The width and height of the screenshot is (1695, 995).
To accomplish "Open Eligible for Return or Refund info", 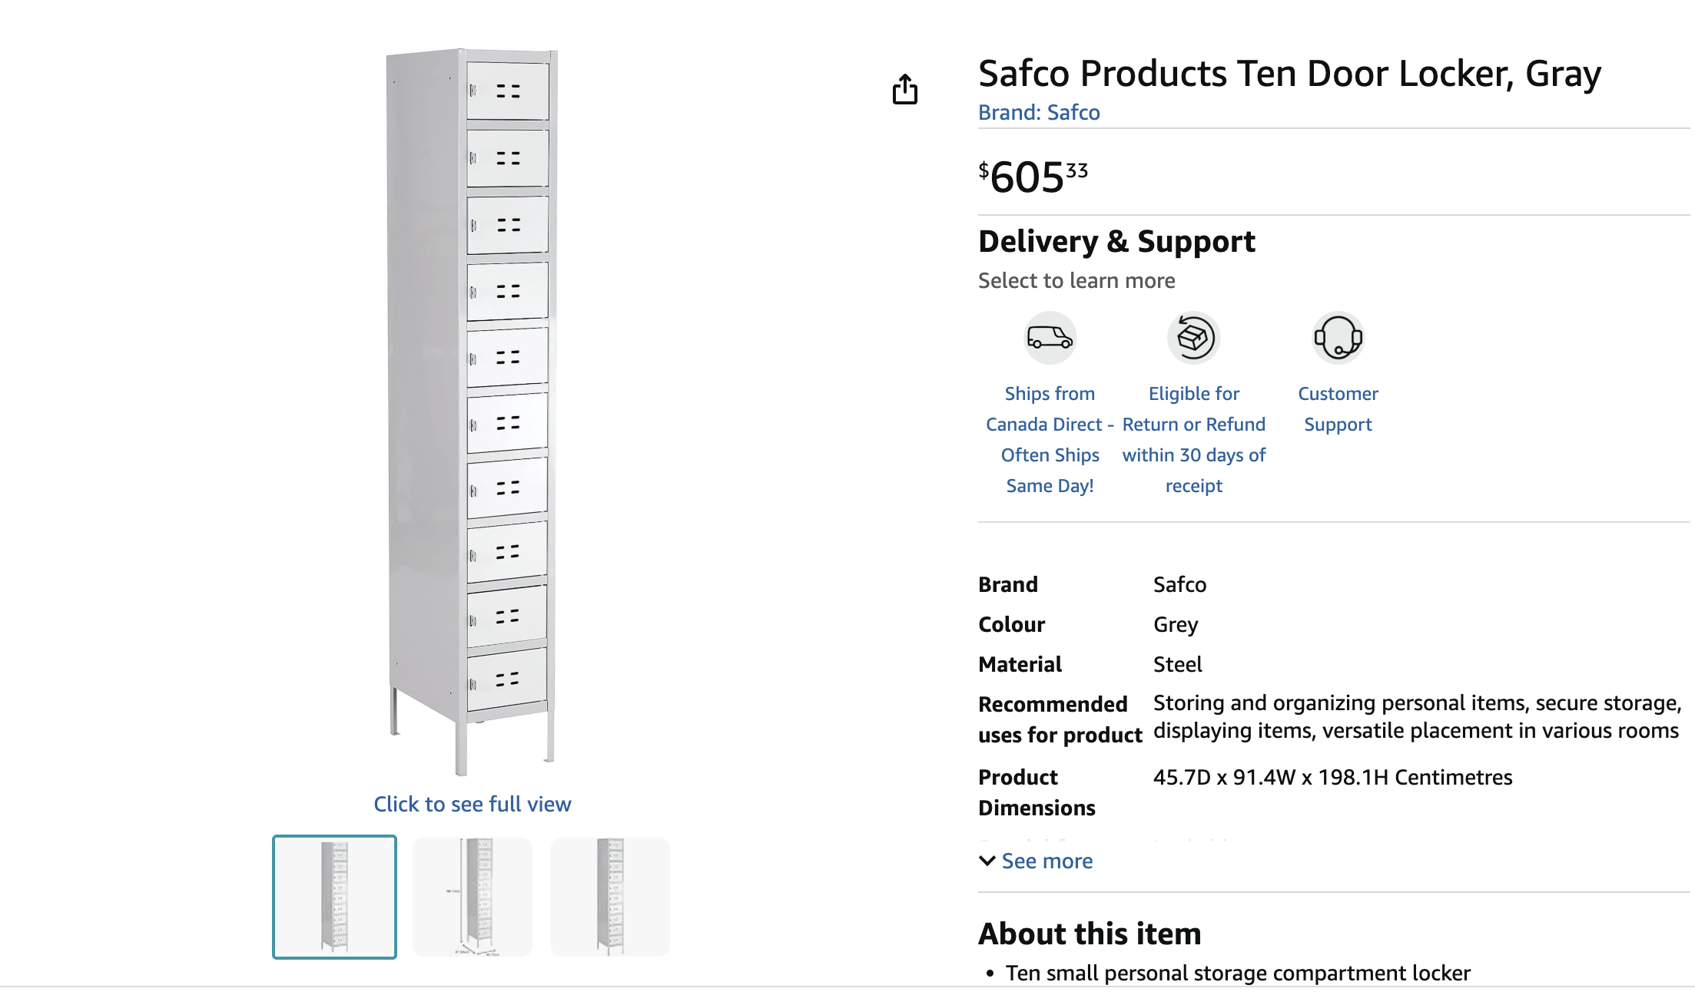I will tap(1193, 439).
